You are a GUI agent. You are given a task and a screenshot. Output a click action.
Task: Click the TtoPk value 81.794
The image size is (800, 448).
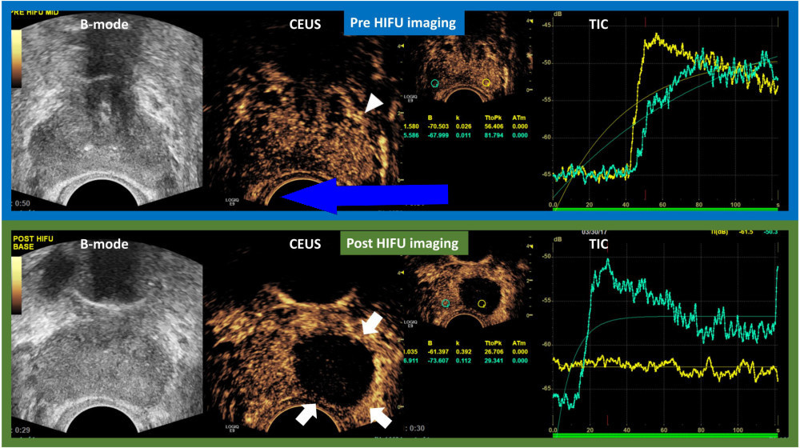494,135
